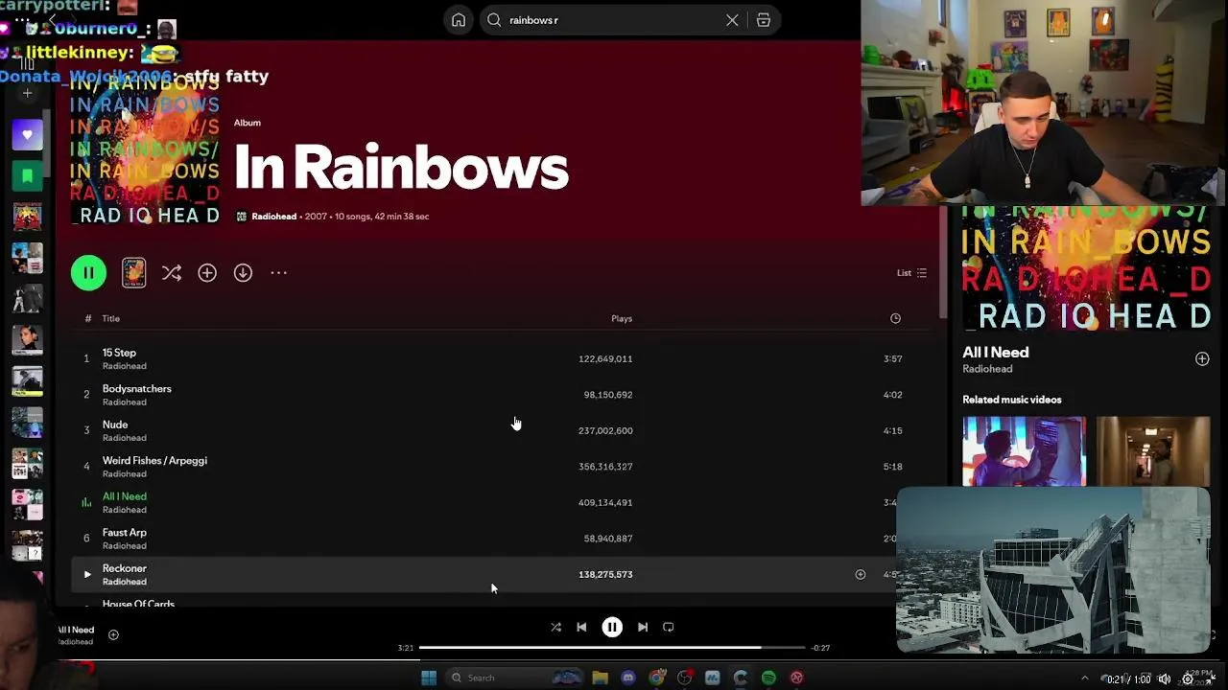This screenshot has width=1228, height=690.
Task: Add now-playing song to Liked Songs in player bar
Action: [x=113, y=634]
